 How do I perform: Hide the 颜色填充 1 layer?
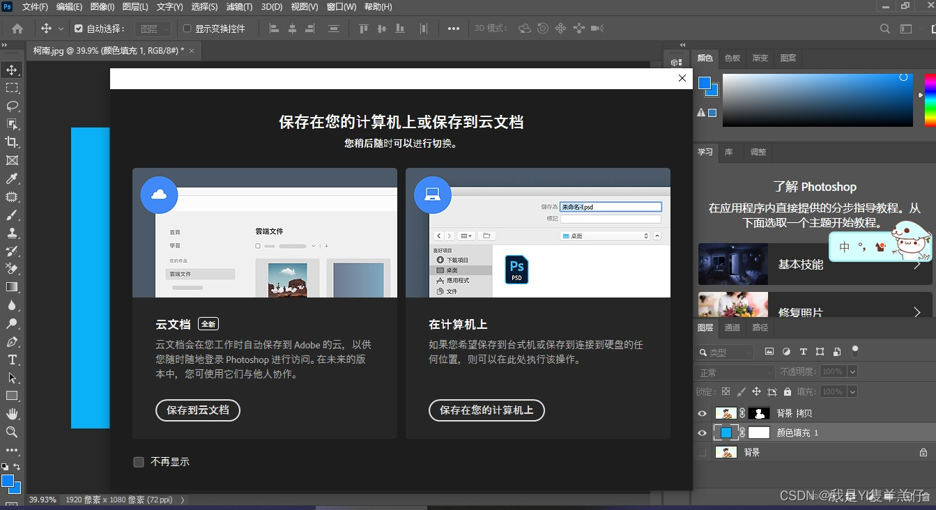pos(702,433)
